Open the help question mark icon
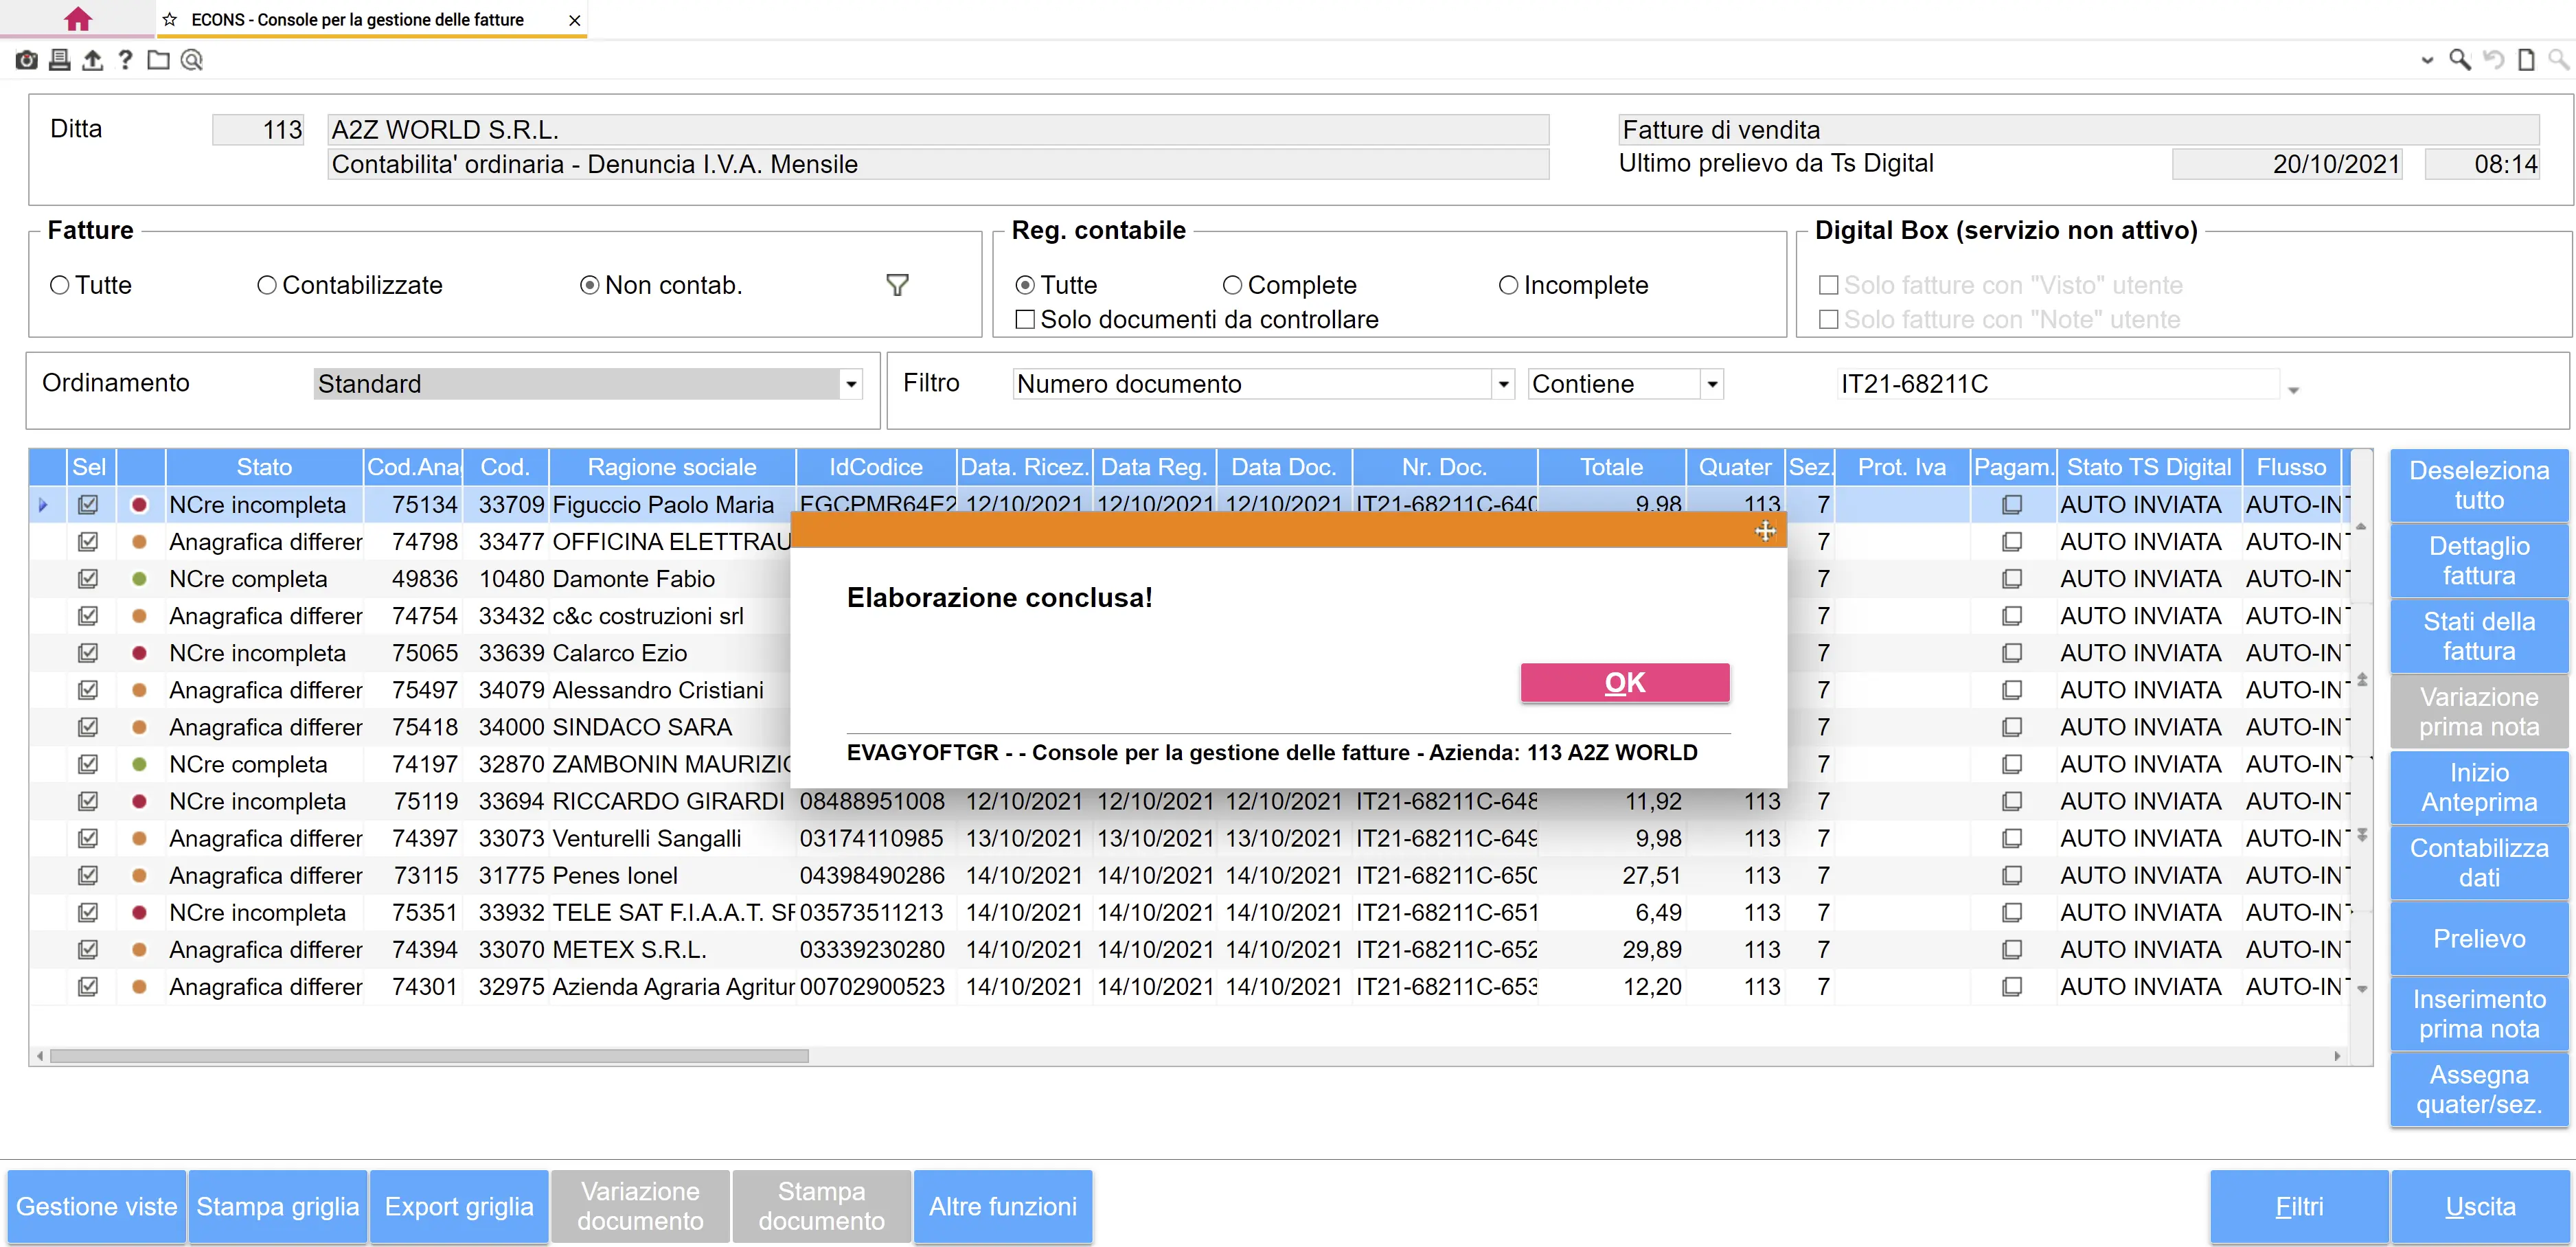2576x1247 pixels. pos(125,60)
